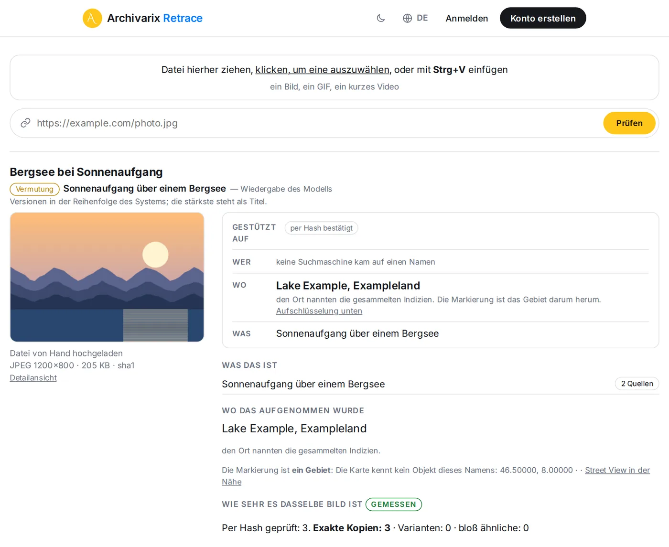Click 'Sonnenaufgang über einem Bergsee' in WAS row
669x547 pixels.
[357, 333]
